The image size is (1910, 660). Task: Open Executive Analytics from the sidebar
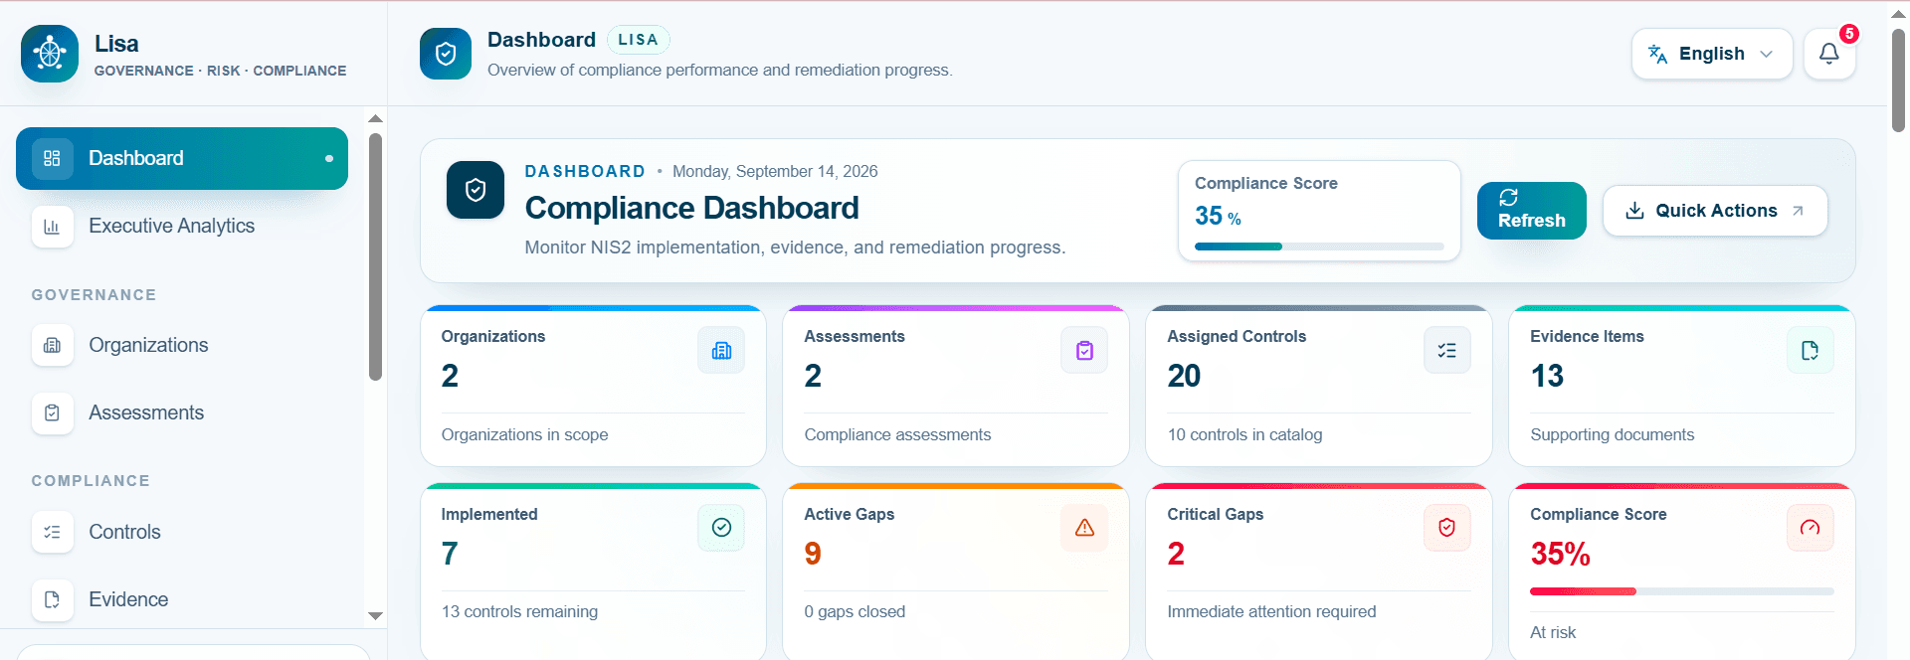[182, 226]
